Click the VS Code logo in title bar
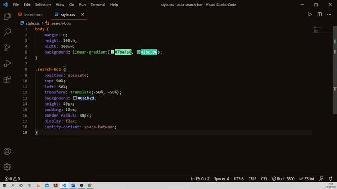 (x=5, y=5)
